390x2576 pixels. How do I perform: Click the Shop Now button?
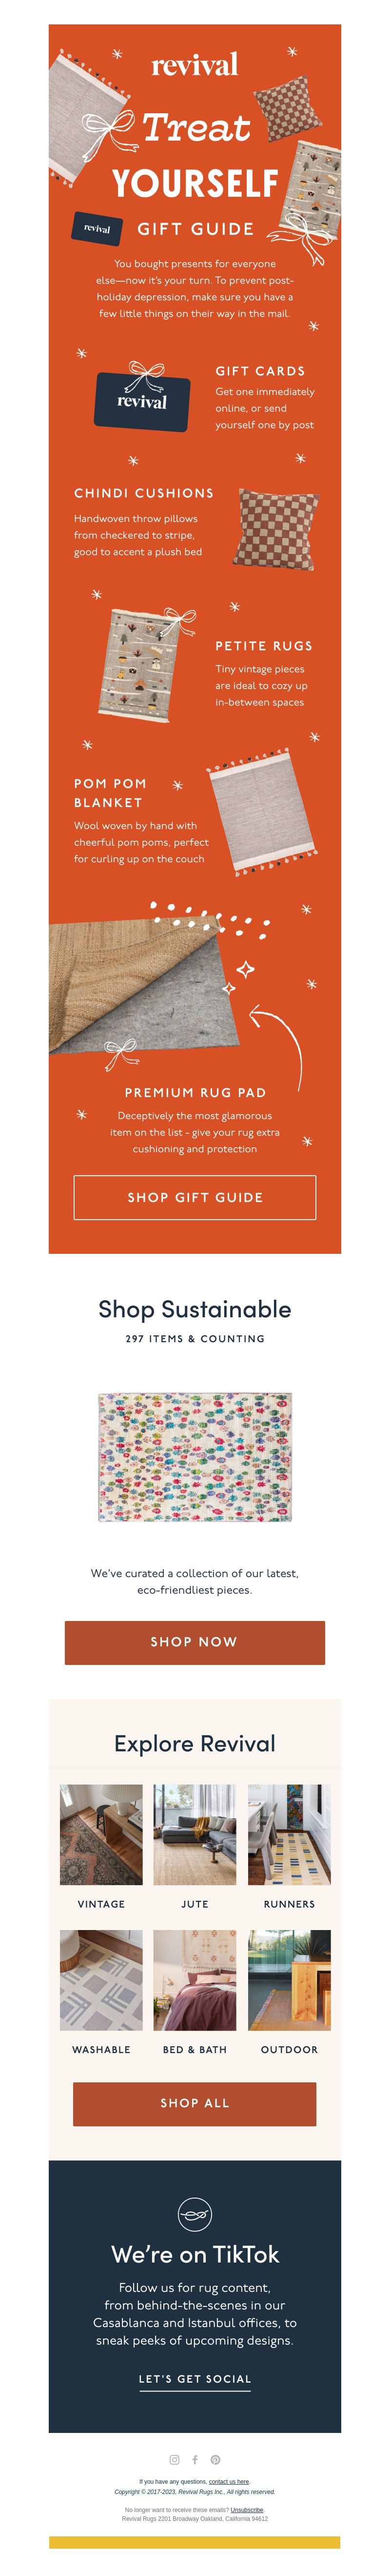click(195, 1642)
